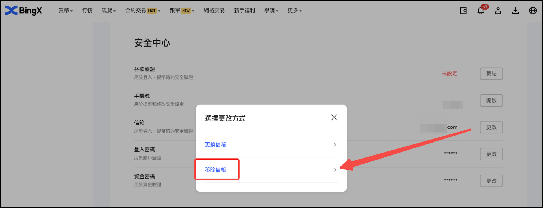Click the download app icon
This screenshot has width=543, height=208.
click(515, 11)
